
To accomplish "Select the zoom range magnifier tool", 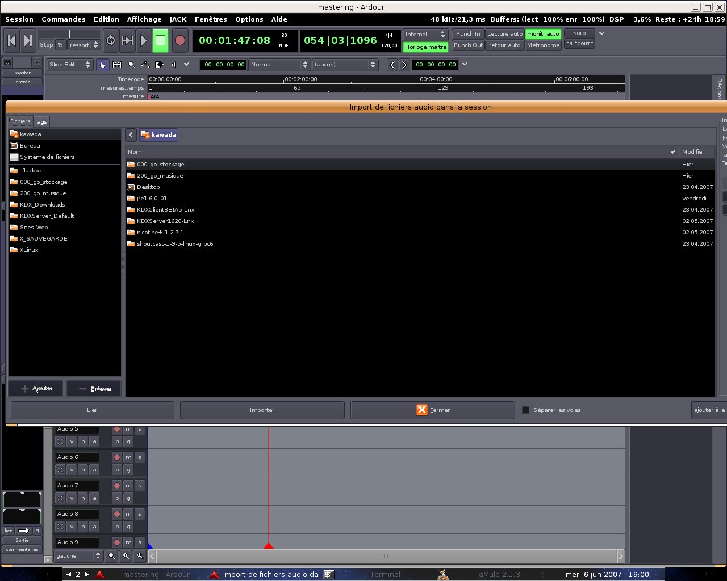I will tap(131, 65).
